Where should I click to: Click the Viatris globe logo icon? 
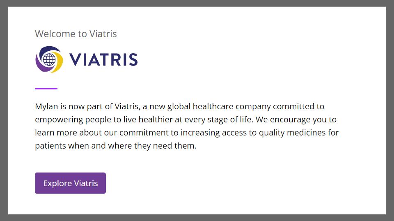(49, 60)
